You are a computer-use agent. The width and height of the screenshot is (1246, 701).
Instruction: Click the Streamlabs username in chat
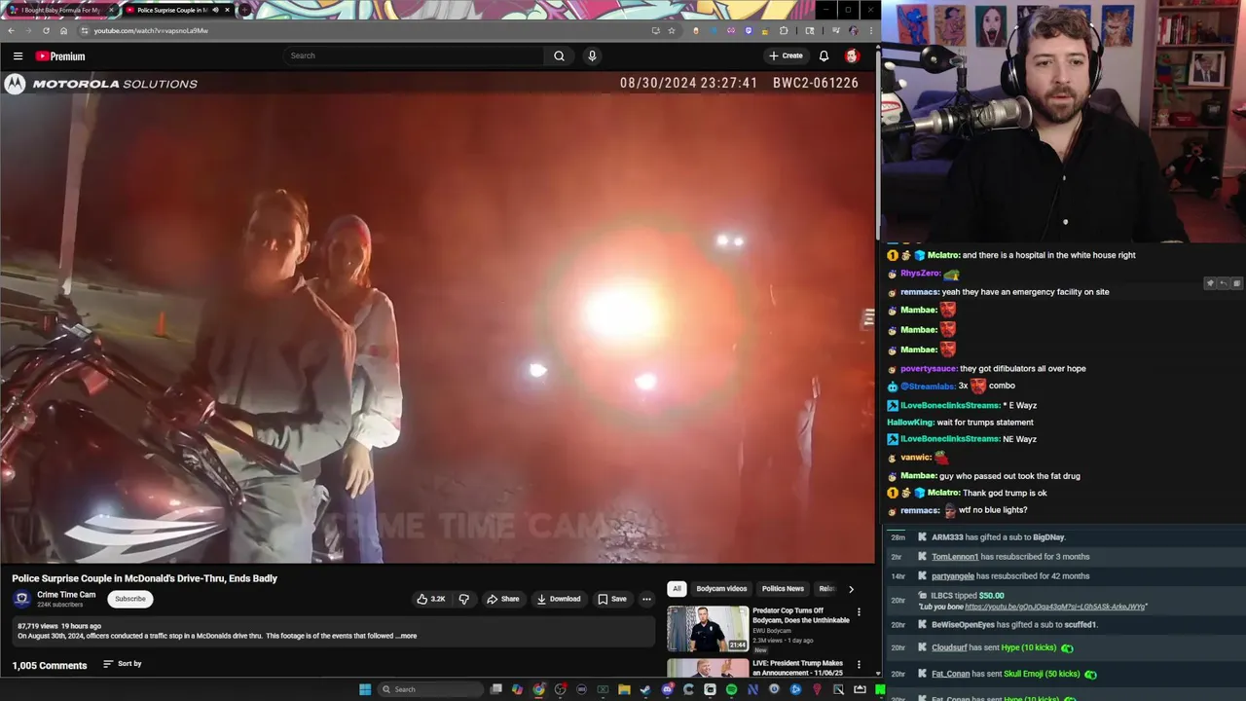[928, 387]
